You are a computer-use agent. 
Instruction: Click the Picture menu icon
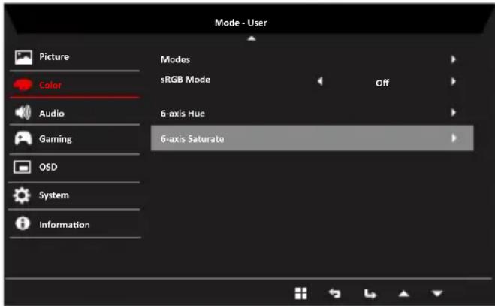coord(23,57)
